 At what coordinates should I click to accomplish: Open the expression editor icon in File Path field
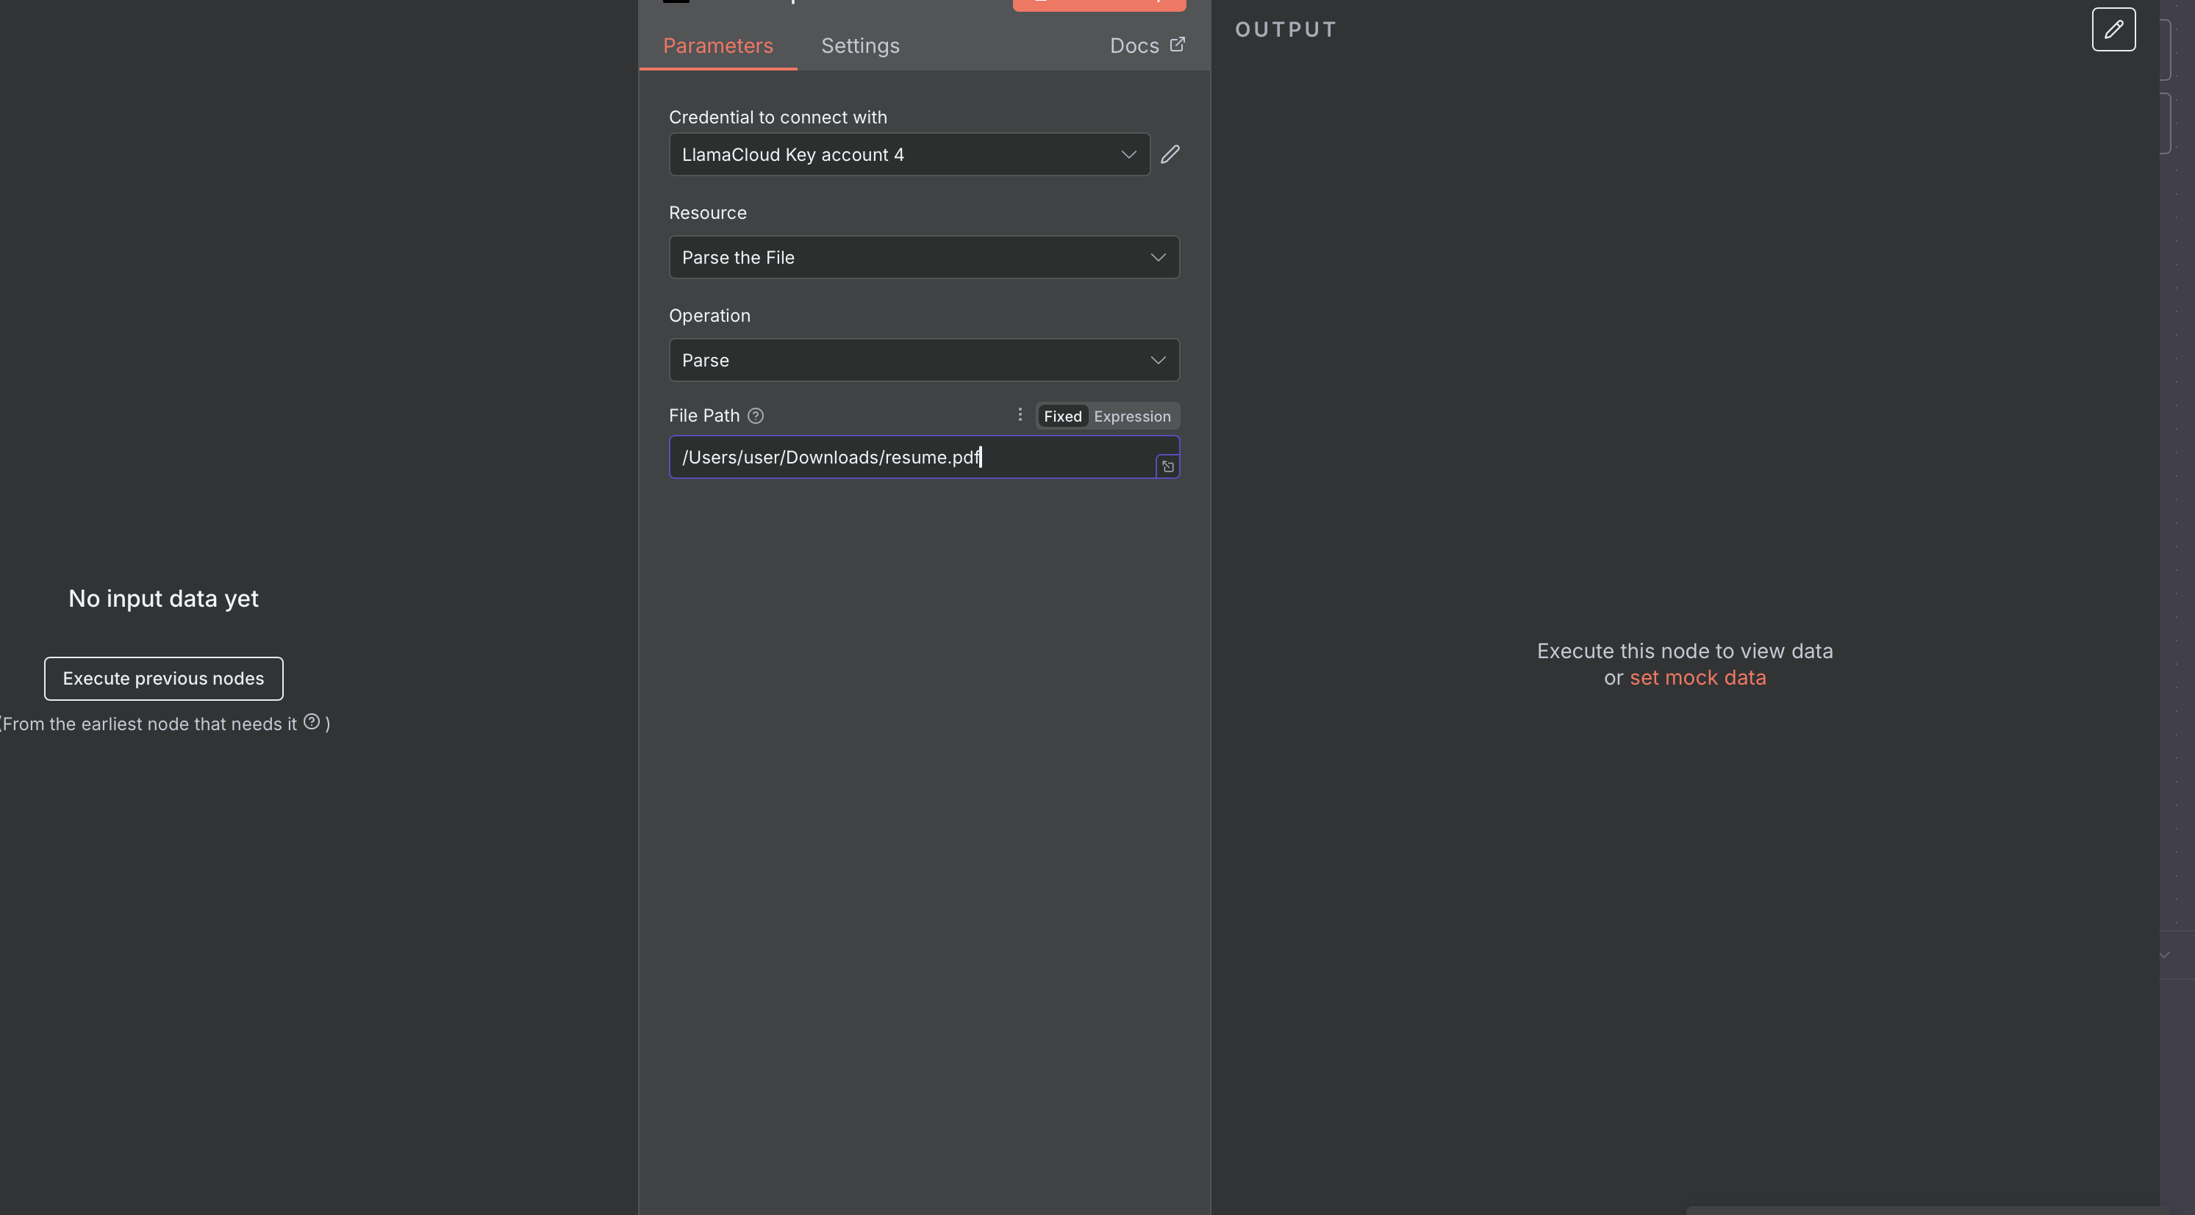click(x=1167, y=466)
